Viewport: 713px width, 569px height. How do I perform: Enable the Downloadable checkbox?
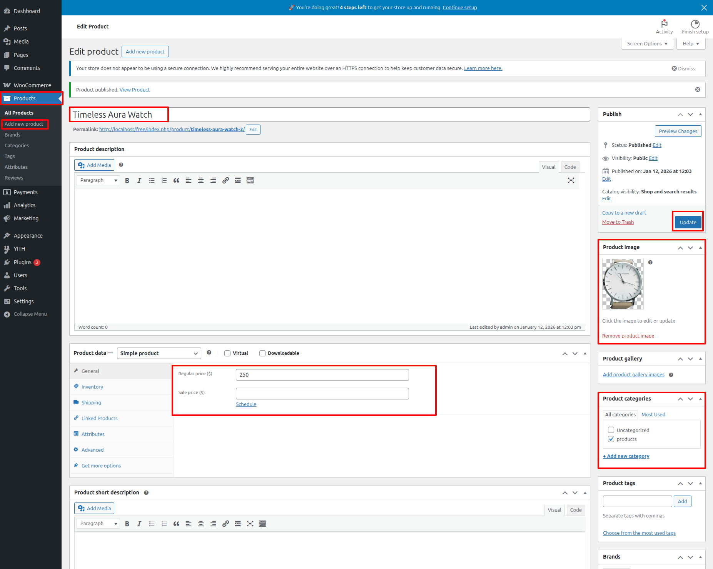coord(262,353)
